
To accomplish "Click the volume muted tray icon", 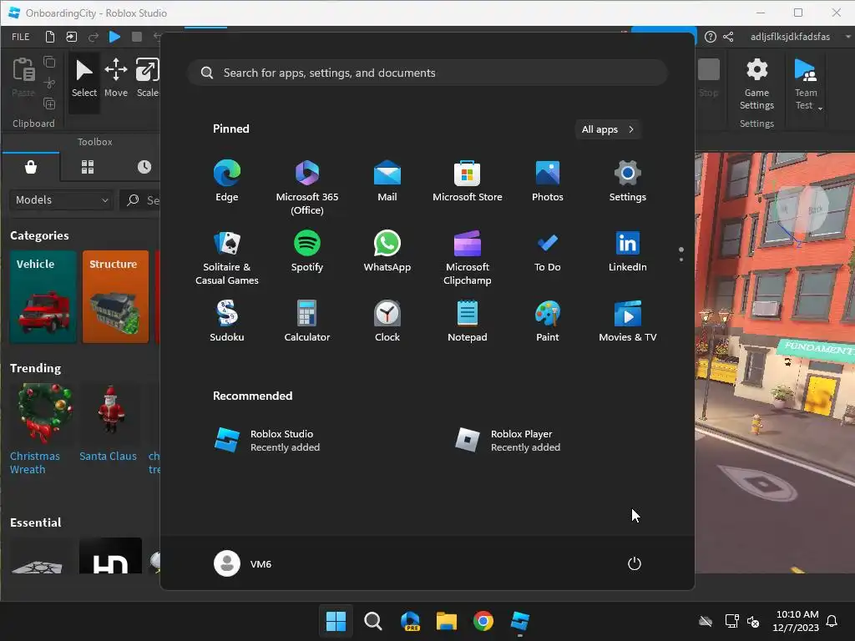I will point(753,621).
